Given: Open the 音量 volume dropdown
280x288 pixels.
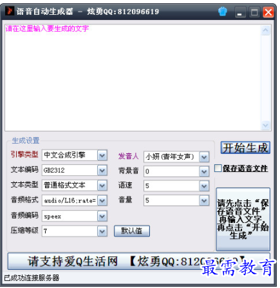Looking at the screenshot, I should click(204, 200).
